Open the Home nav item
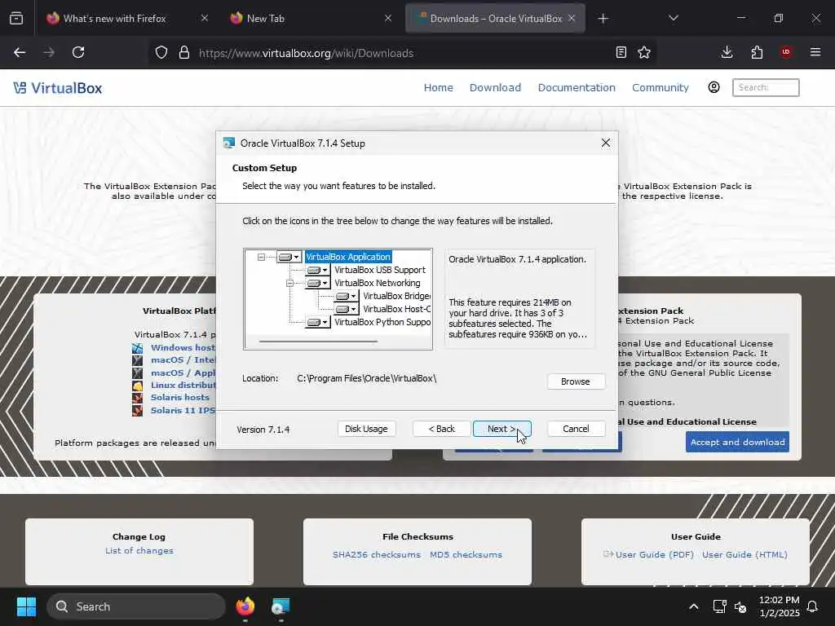This screenshot has width=835, height=626. [438, 88]
